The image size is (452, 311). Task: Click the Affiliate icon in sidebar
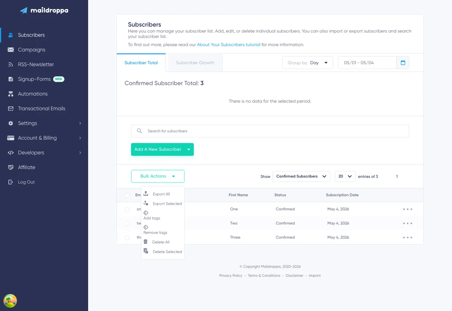tap(11, 167)
